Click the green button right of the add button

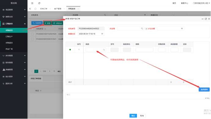tap(57, 23)
